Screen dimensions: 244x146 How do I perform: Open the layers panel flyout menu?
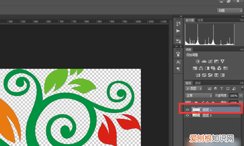242,83
